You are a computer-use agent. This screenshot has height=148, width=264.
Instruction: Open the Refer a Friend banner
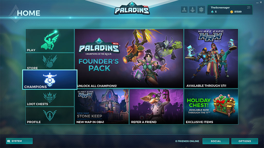pos(156,107)
